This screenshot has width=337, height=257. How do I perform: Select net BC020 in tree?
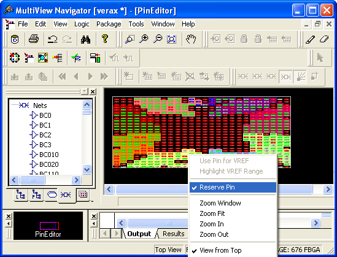pos(49,164)
